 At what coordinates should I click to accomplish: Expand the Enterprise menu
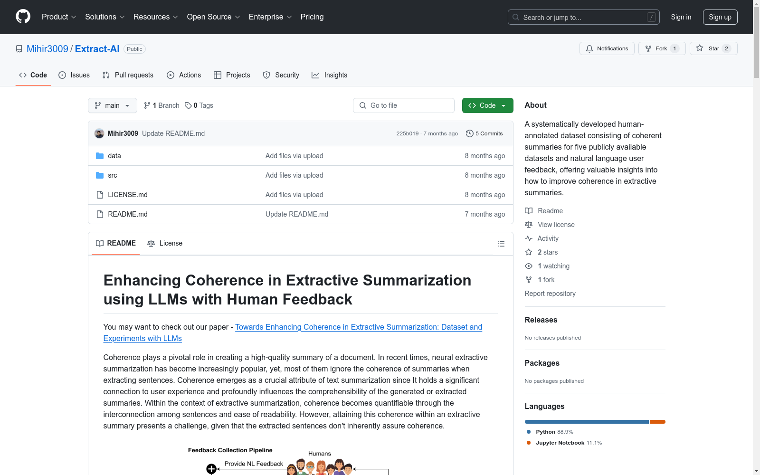point(270,17)
